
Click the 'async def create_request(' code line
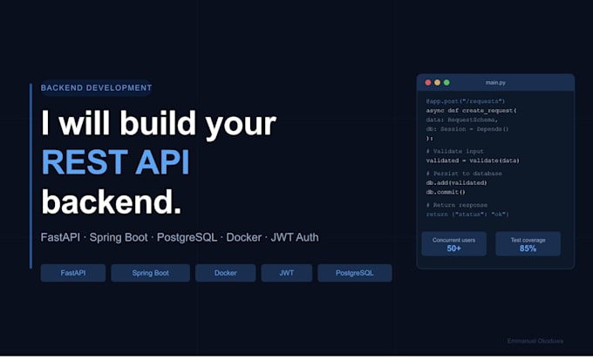tap(471, 111)
